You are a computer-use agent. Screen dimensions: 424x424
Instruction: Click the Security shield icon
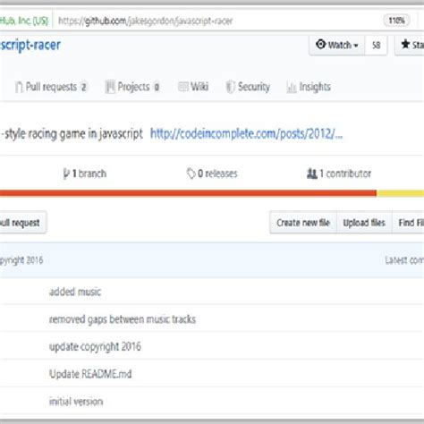[x=230, y=87]
